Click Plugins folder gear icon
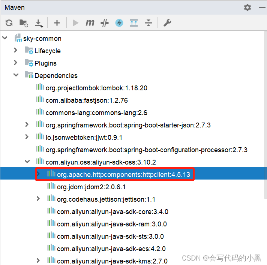 pos(29,63)
